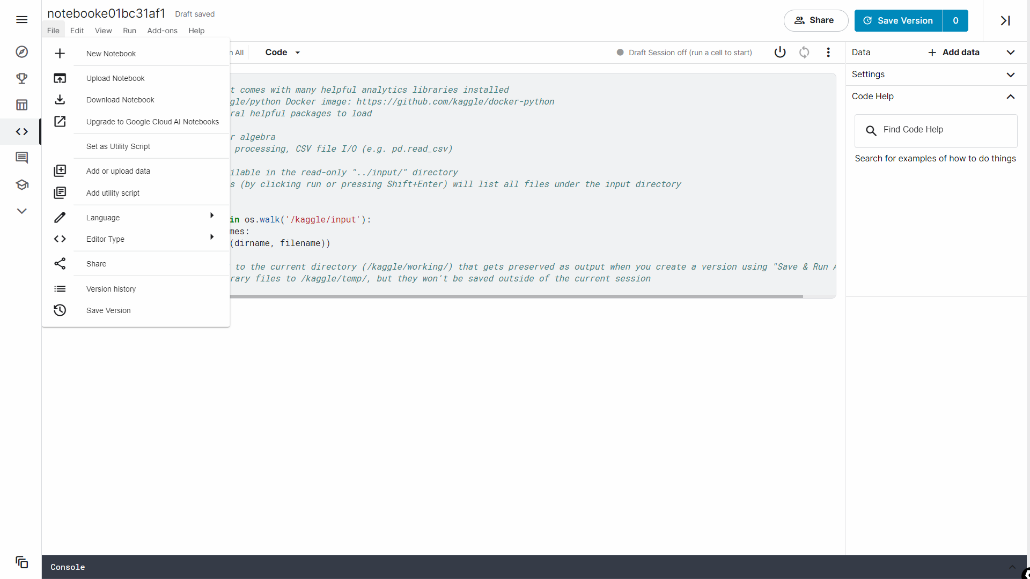The height and width of the screenshot is (579, 1030).
Task: Open the Add-ons menu
Action: click(x=162, y=31)
